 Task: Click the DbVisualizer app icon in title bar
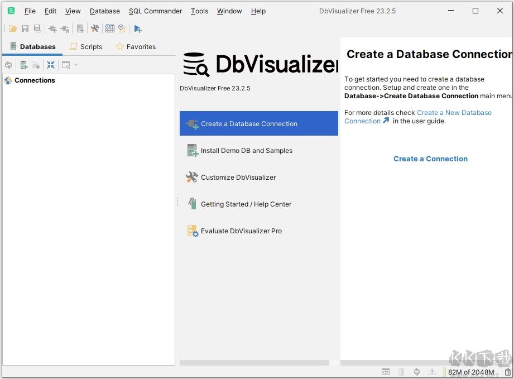(11, 11)
